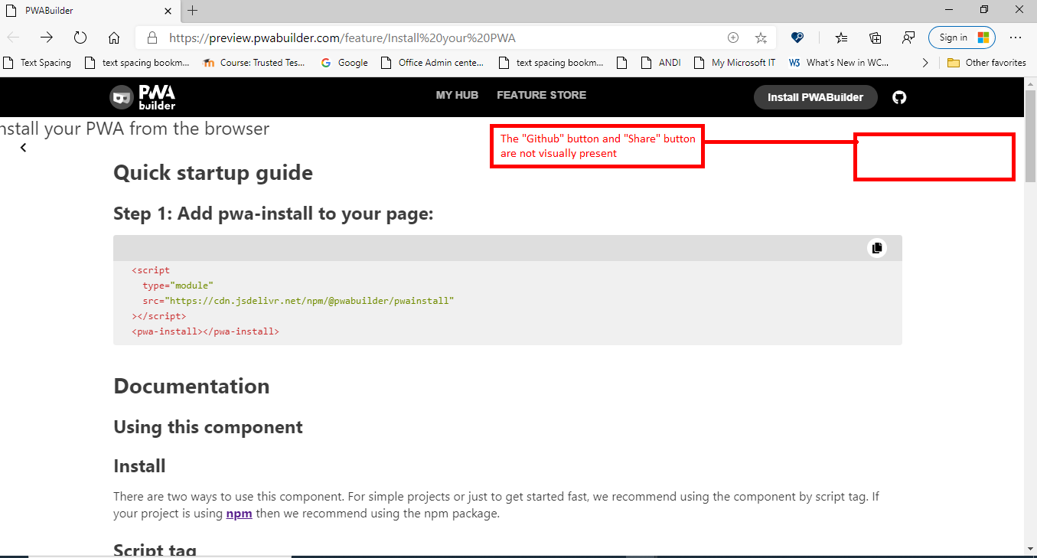Open the FEATURE STORE section
Viewport: 1037px width, 558px height.
click(541, 95)
